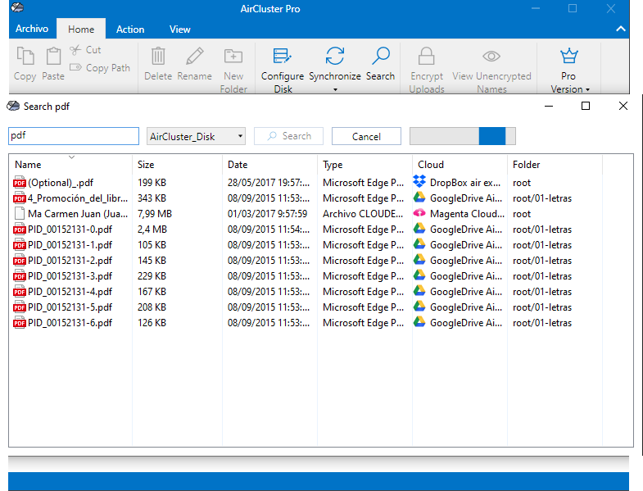Image resolution: width=643 pixels, height=491 pixels.
Task: Open the AirCluster_Disk dropdown
Action: [x=196, y=136]
